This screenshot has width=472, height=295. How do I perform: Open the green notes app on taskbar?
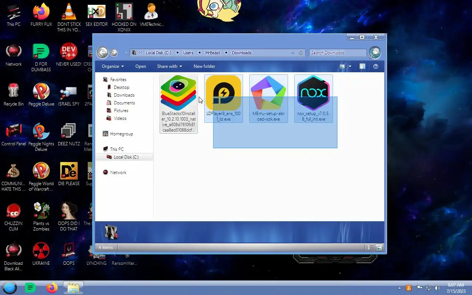click(x=31, y=288)
